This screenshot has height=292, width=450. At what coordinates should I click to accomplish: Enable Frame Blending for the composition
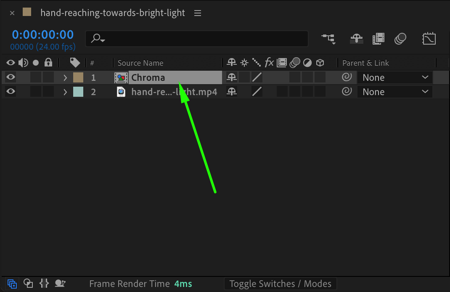click(378, 39)
